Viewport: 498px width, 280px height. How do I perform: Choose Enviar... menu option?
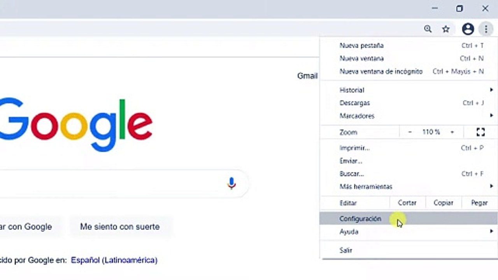pyautogui.click(x=409, y=161)
